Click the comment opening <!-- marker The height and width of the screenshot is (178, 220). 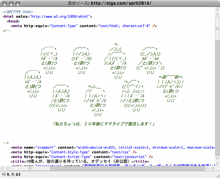pyautogui.click(x=7, y=31)
